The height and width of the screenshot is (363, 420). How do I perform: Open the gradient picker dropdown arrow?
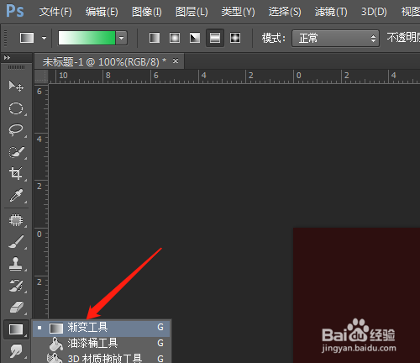tap(122, 38)
